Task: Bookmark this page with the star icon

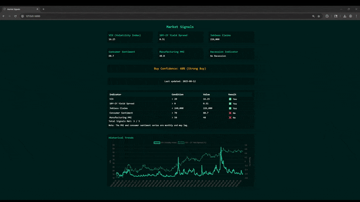Action: (319, 16)
